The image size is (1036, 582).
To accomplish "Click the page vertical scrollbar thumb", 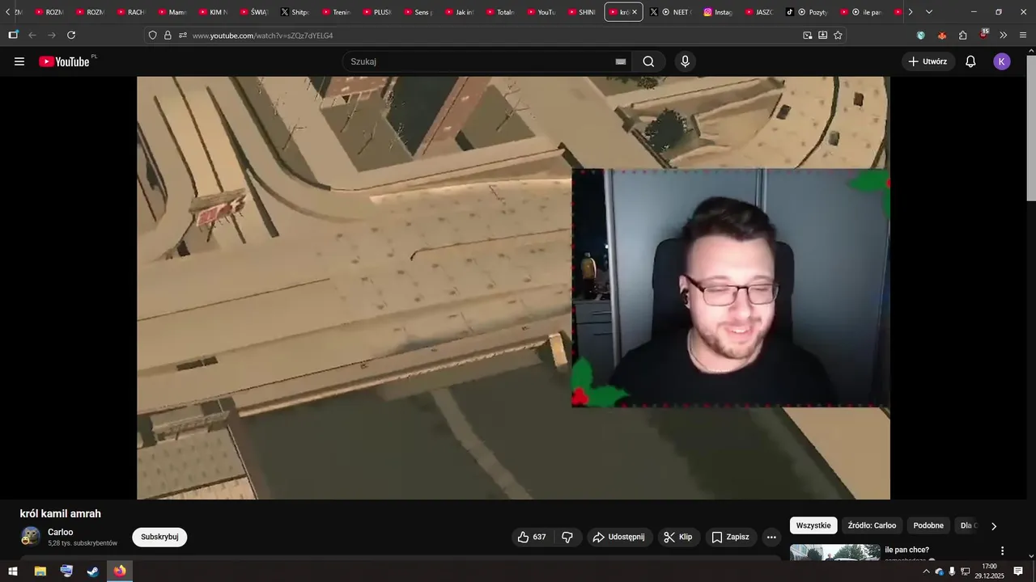I will tap(1031, 129).
